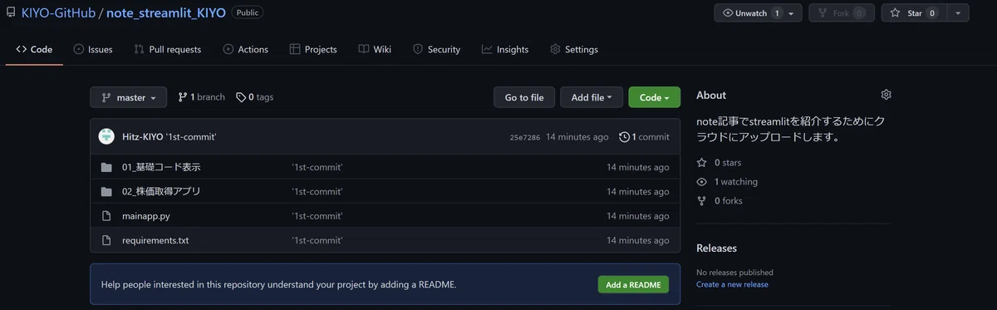Click the Fork button
The width and height of the screenshot is (997, 310).
pyautogui.click(x=842, y=13)
